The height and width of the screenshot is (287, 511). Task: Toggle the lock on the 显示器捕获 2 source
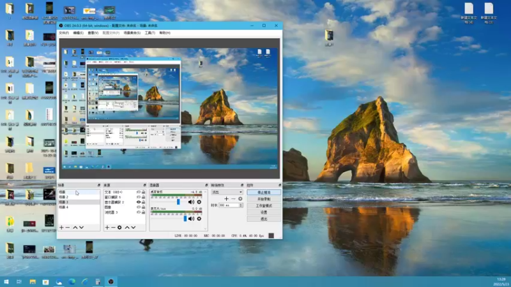tap(143, 202)
